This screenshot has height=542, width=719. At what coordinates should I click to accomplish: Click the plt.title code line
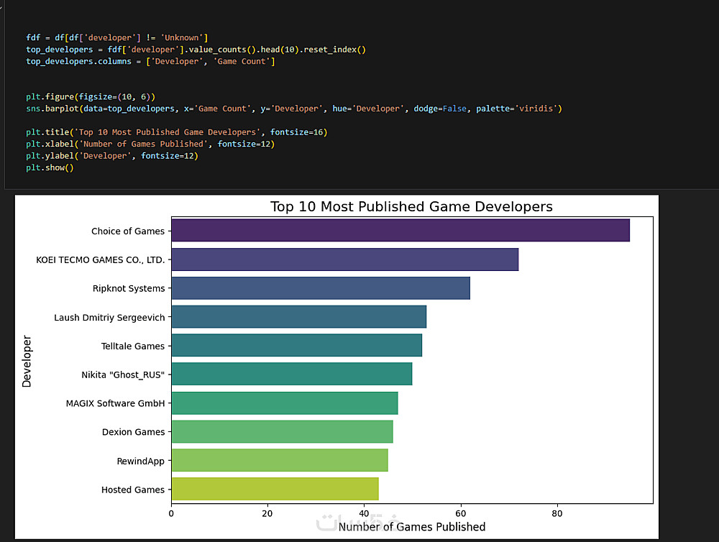pos(177,132)
